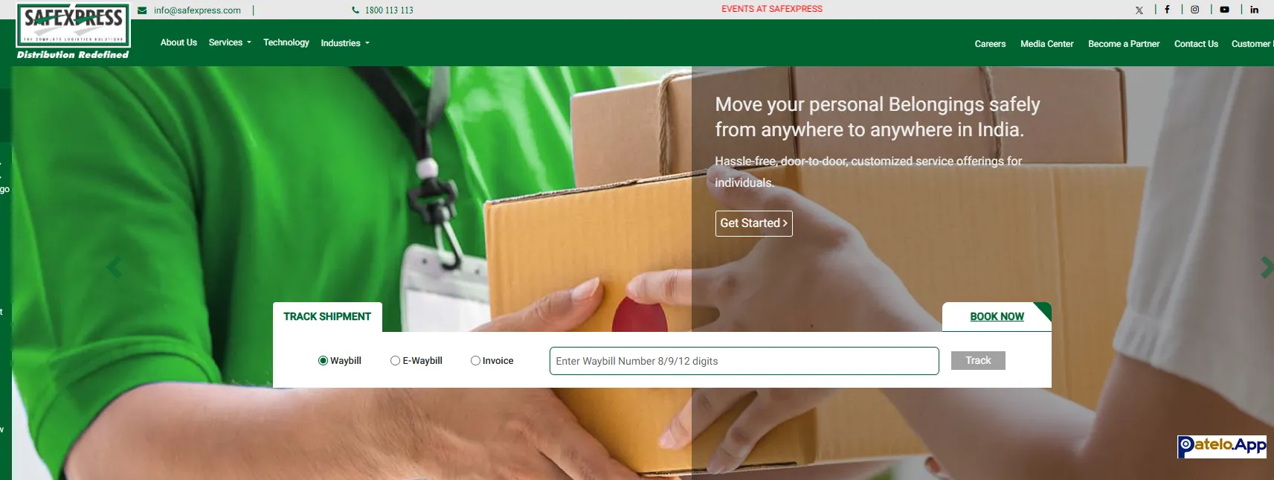Open the LinkedIn social icon

coord(1254,10)
